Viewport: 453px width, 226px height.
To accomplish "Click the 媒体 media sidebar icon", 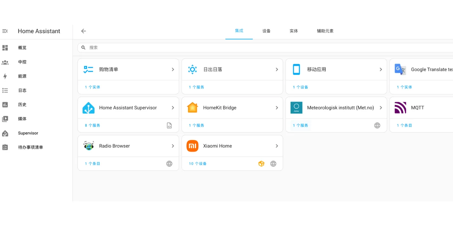I will [5, 119].
